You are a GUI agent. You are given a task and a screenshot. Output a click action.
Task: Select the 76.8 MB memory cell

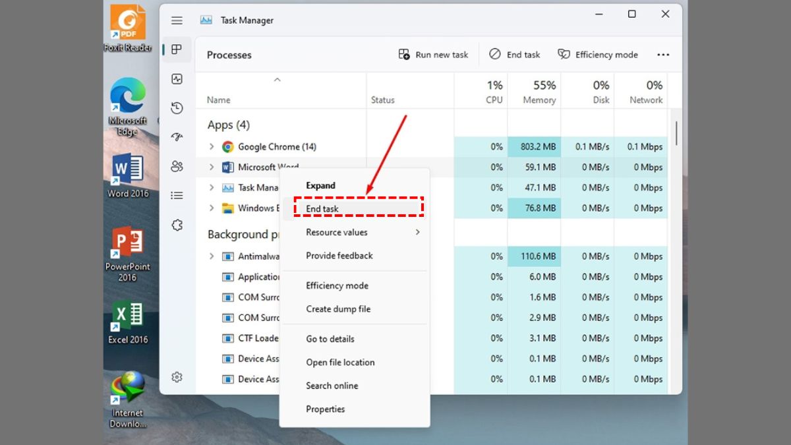(x=535, y=208)
